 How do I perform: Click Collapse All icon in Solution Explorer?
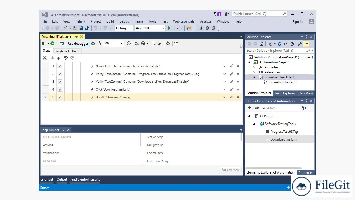tap(286, 44)
